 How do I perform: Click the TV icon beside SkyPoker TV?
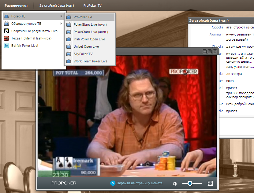[x=69, y=54]
